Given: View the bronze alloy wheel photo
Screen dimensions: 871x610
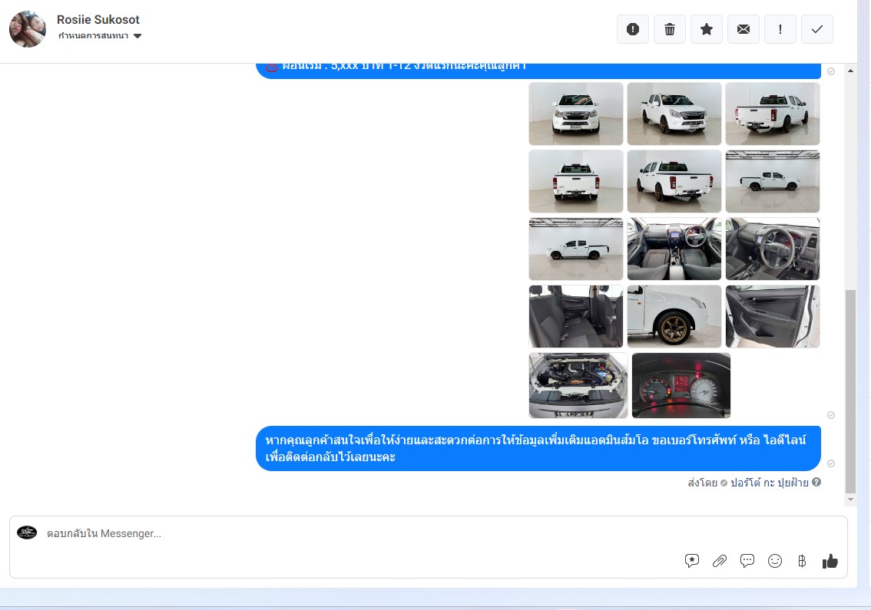Looking at the screenshot, I should [x=674, y=317].
